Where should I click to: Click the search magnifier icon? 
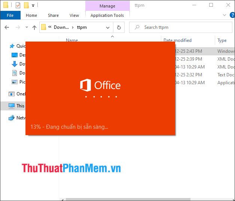[137, 27]
